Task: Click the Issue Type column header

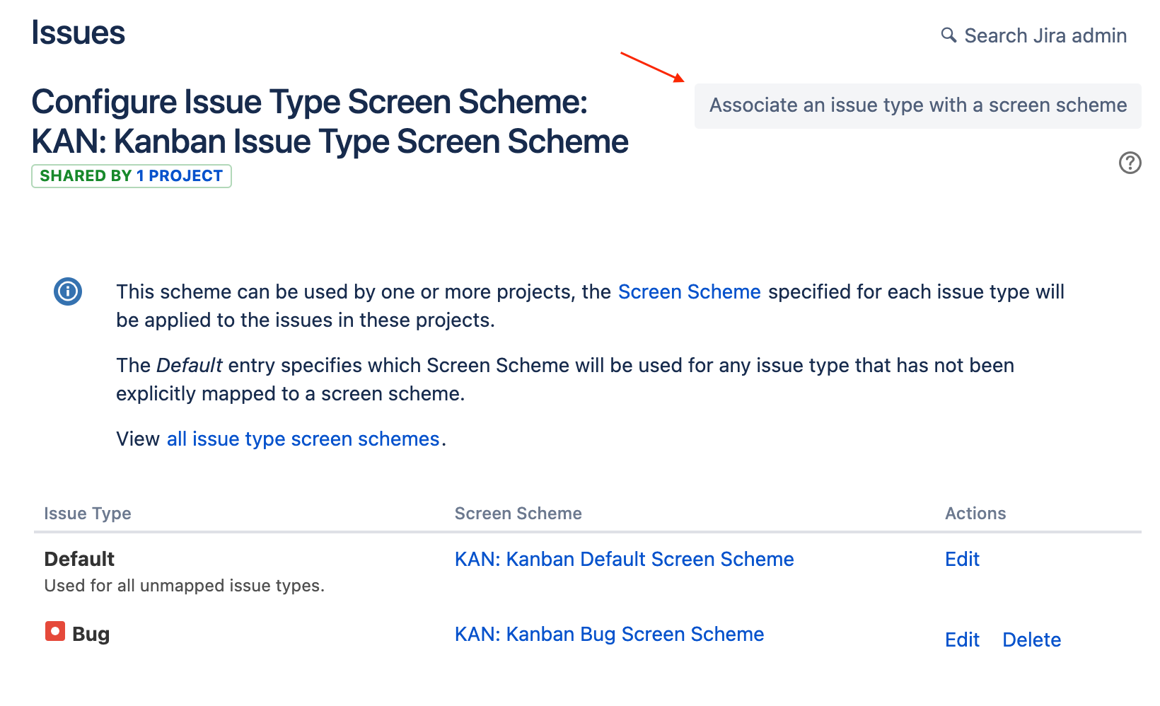Action: [x=88, y=514]
